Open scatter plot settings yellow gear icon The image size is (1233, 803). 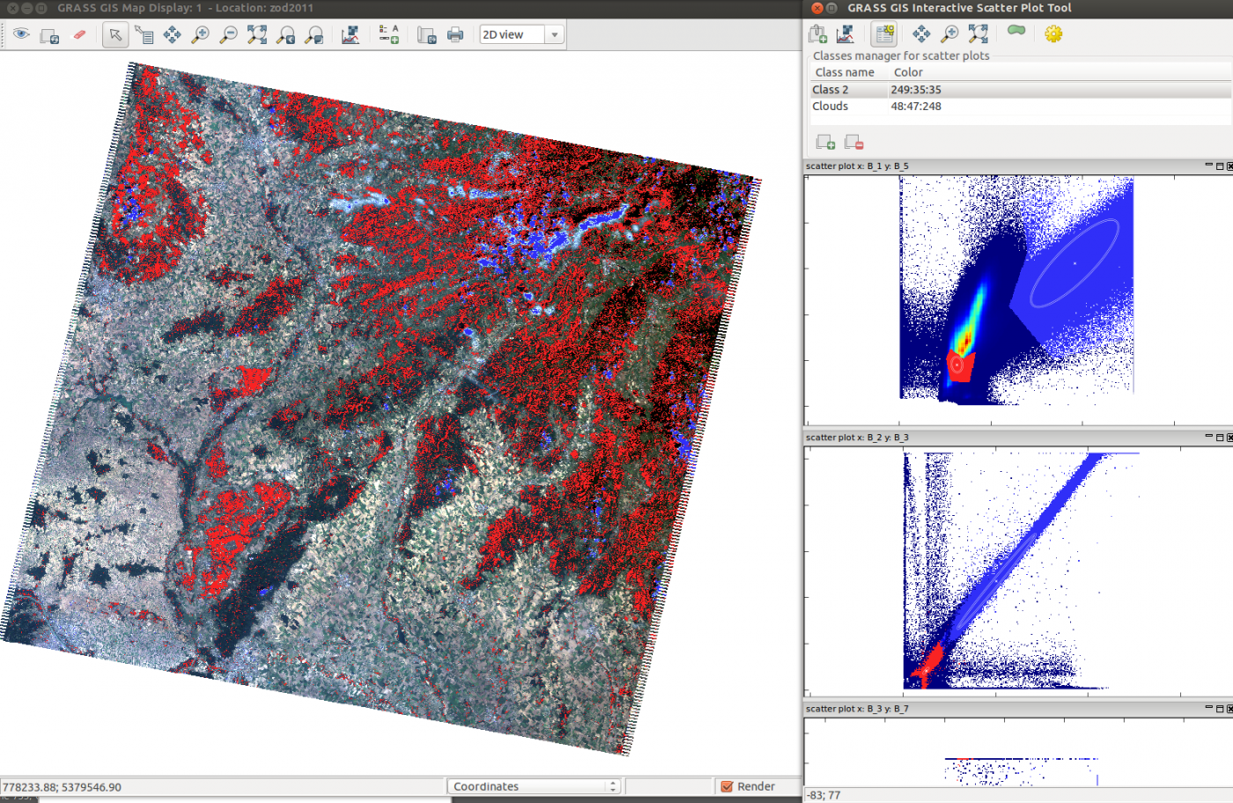point(1053,33)
